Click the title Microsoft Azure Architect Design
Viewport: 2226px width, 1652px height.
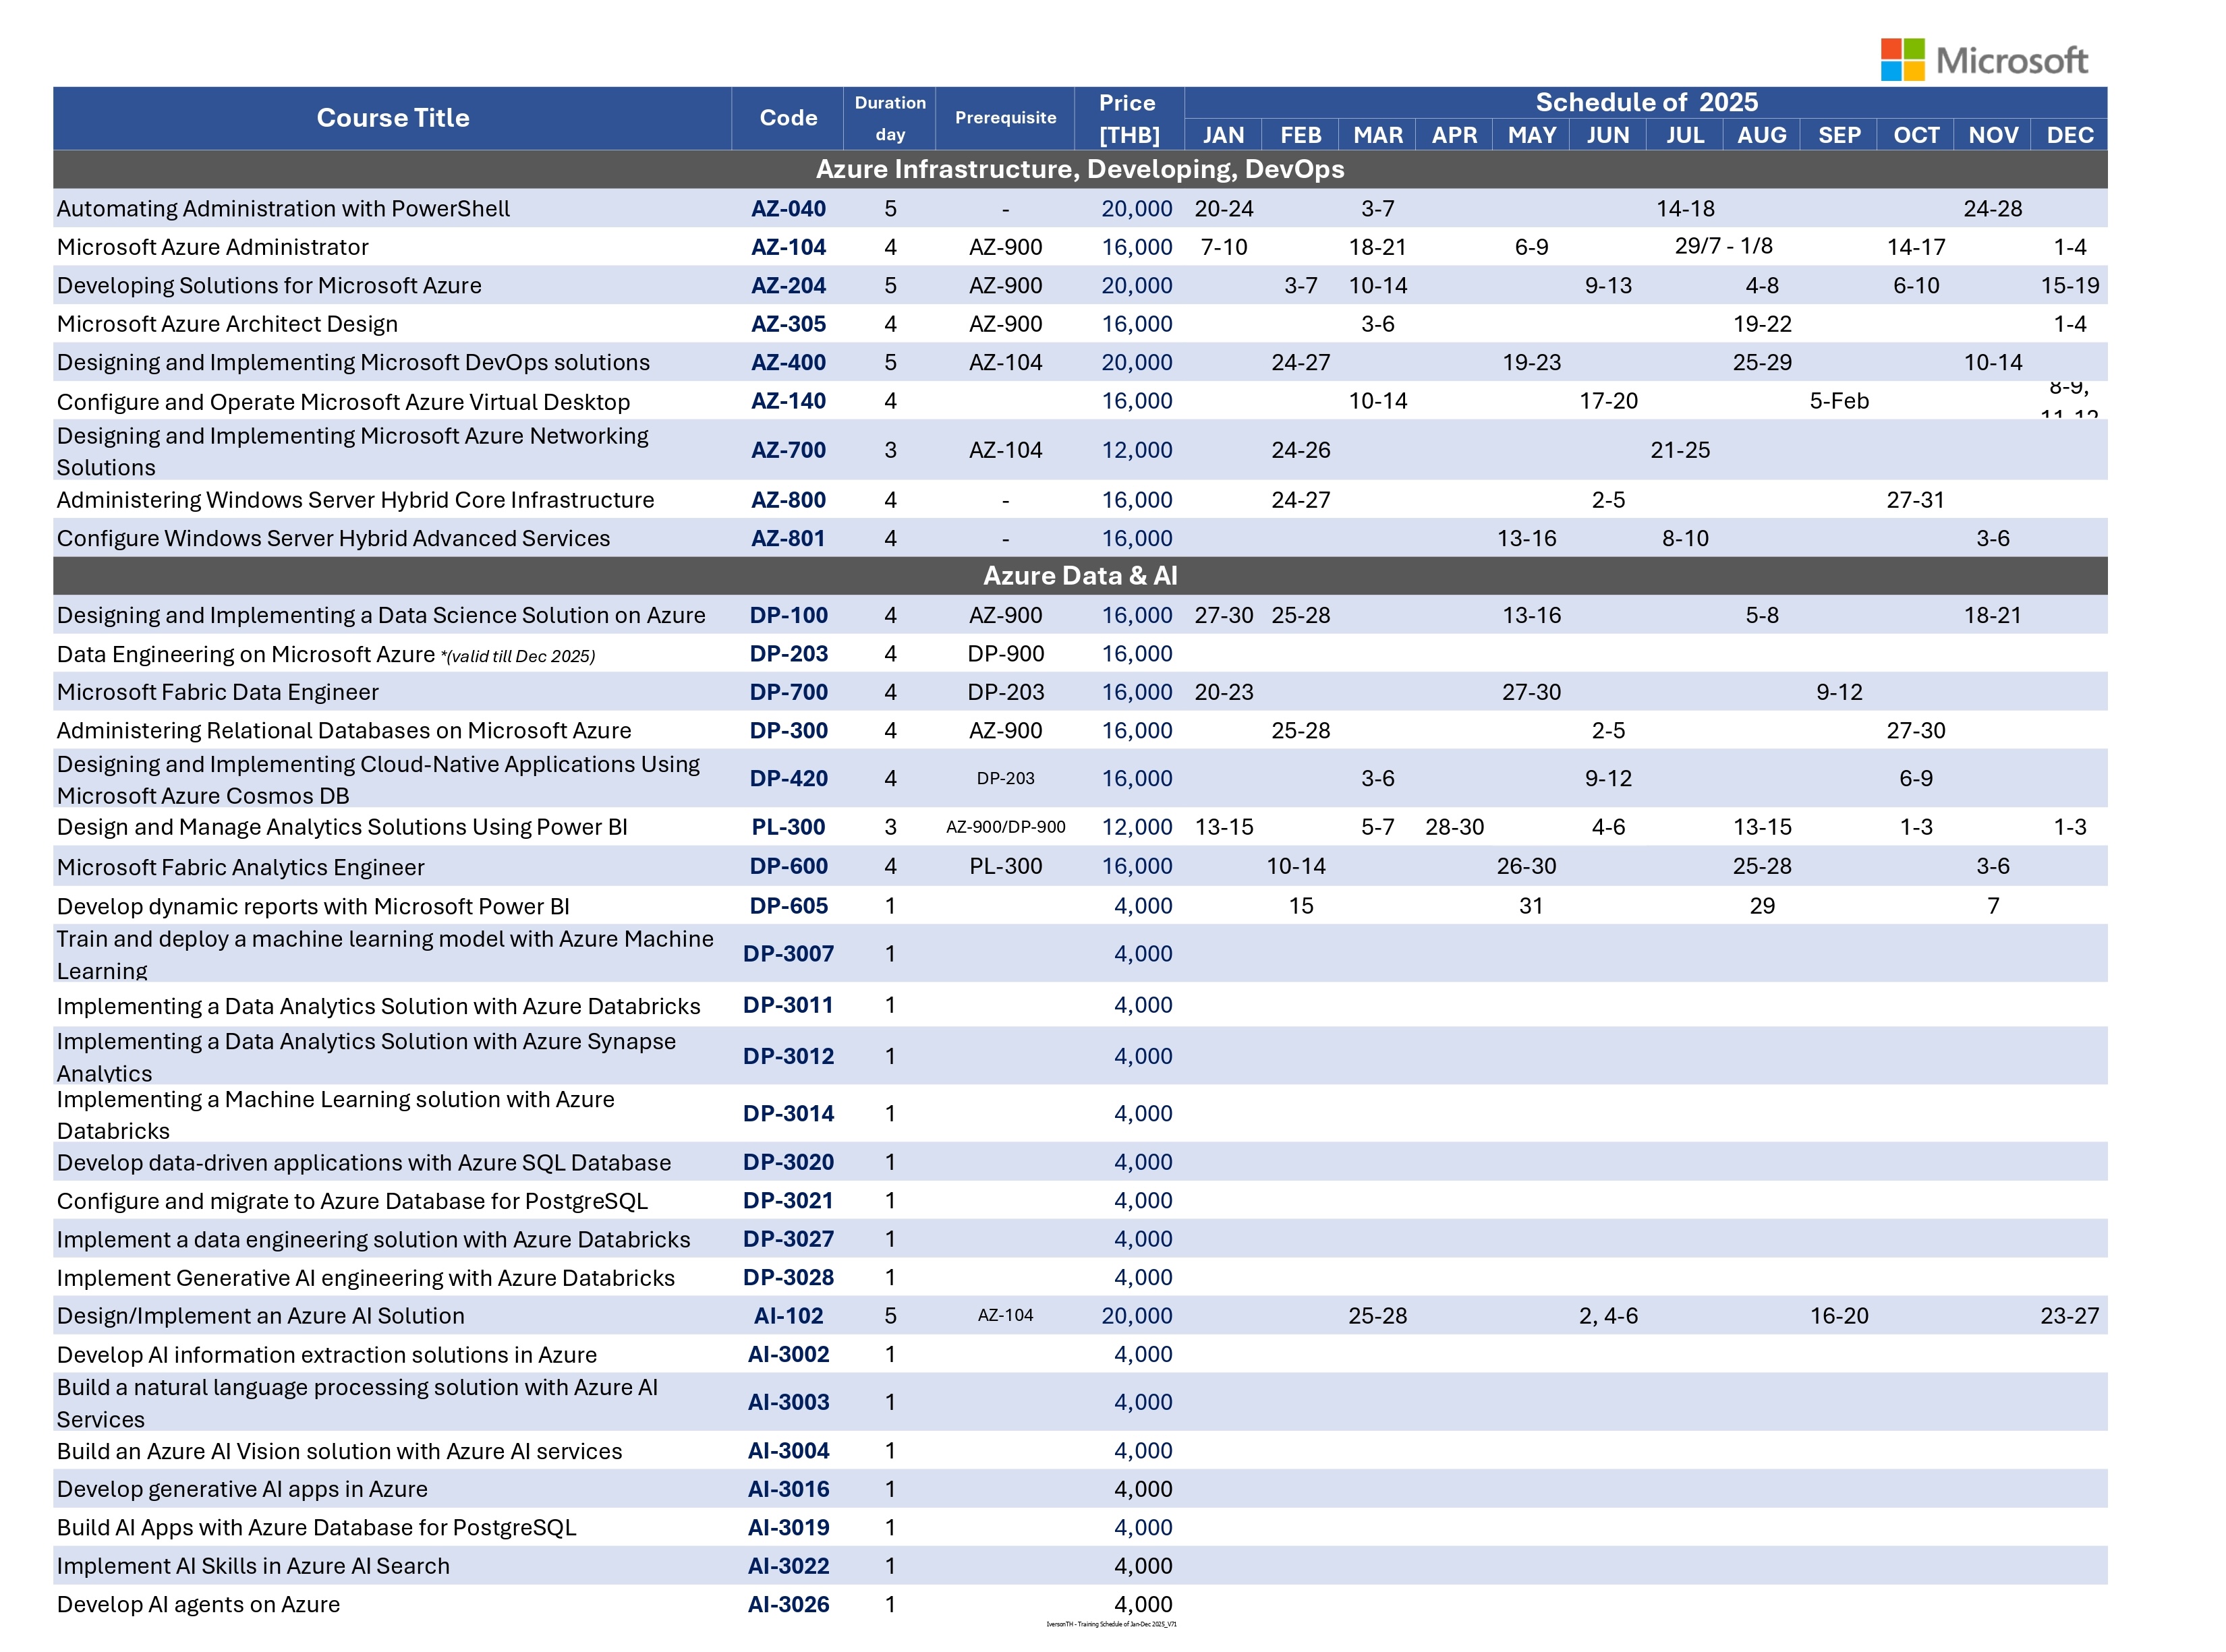point(227,324)
